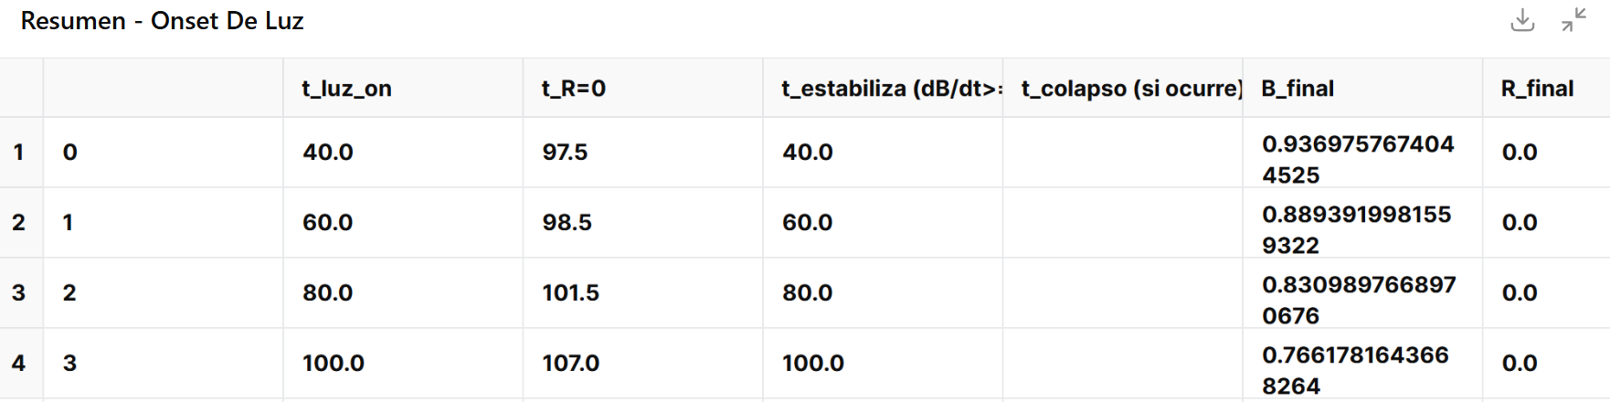Select the R_final column header

[1537, 89]
